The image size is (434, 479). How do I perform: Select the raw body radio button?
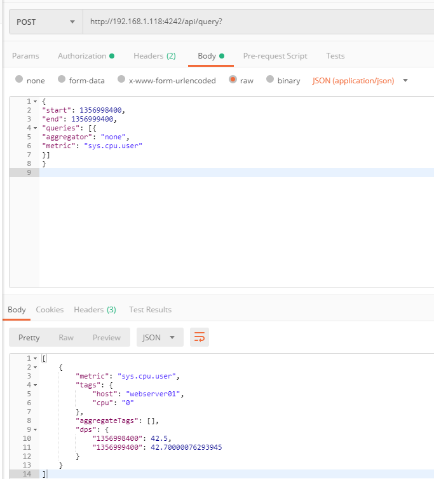[233, 80]
